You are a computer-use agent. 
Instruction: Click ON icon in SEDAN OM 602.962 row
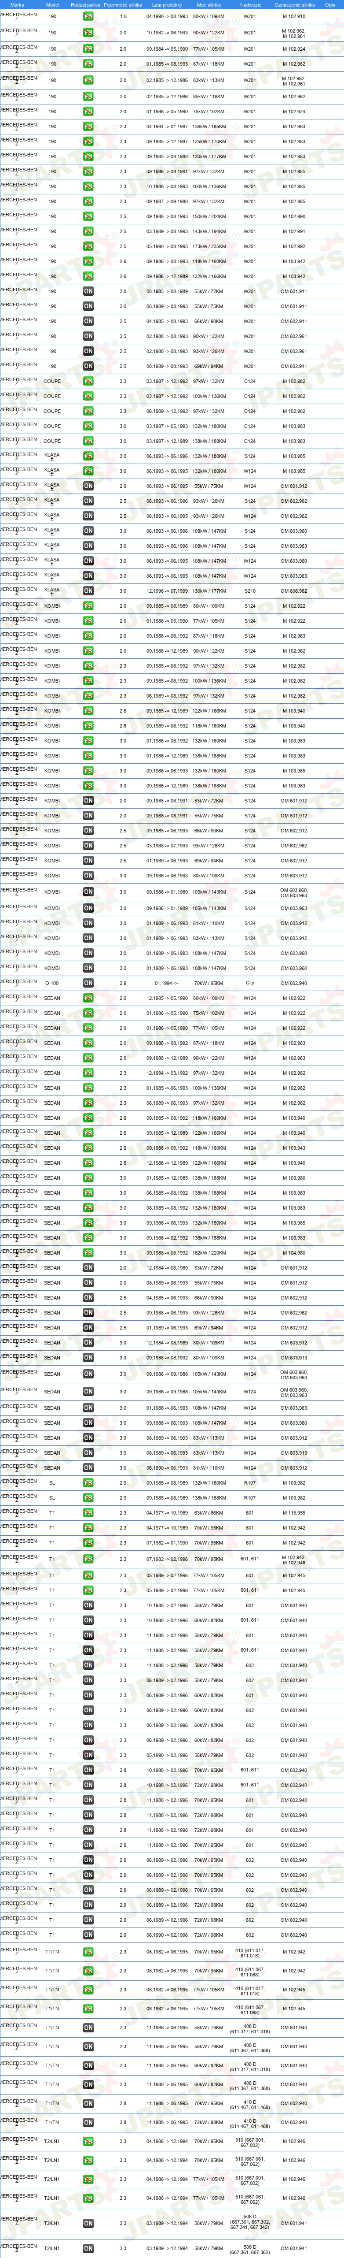click(x=88, y=1313)
